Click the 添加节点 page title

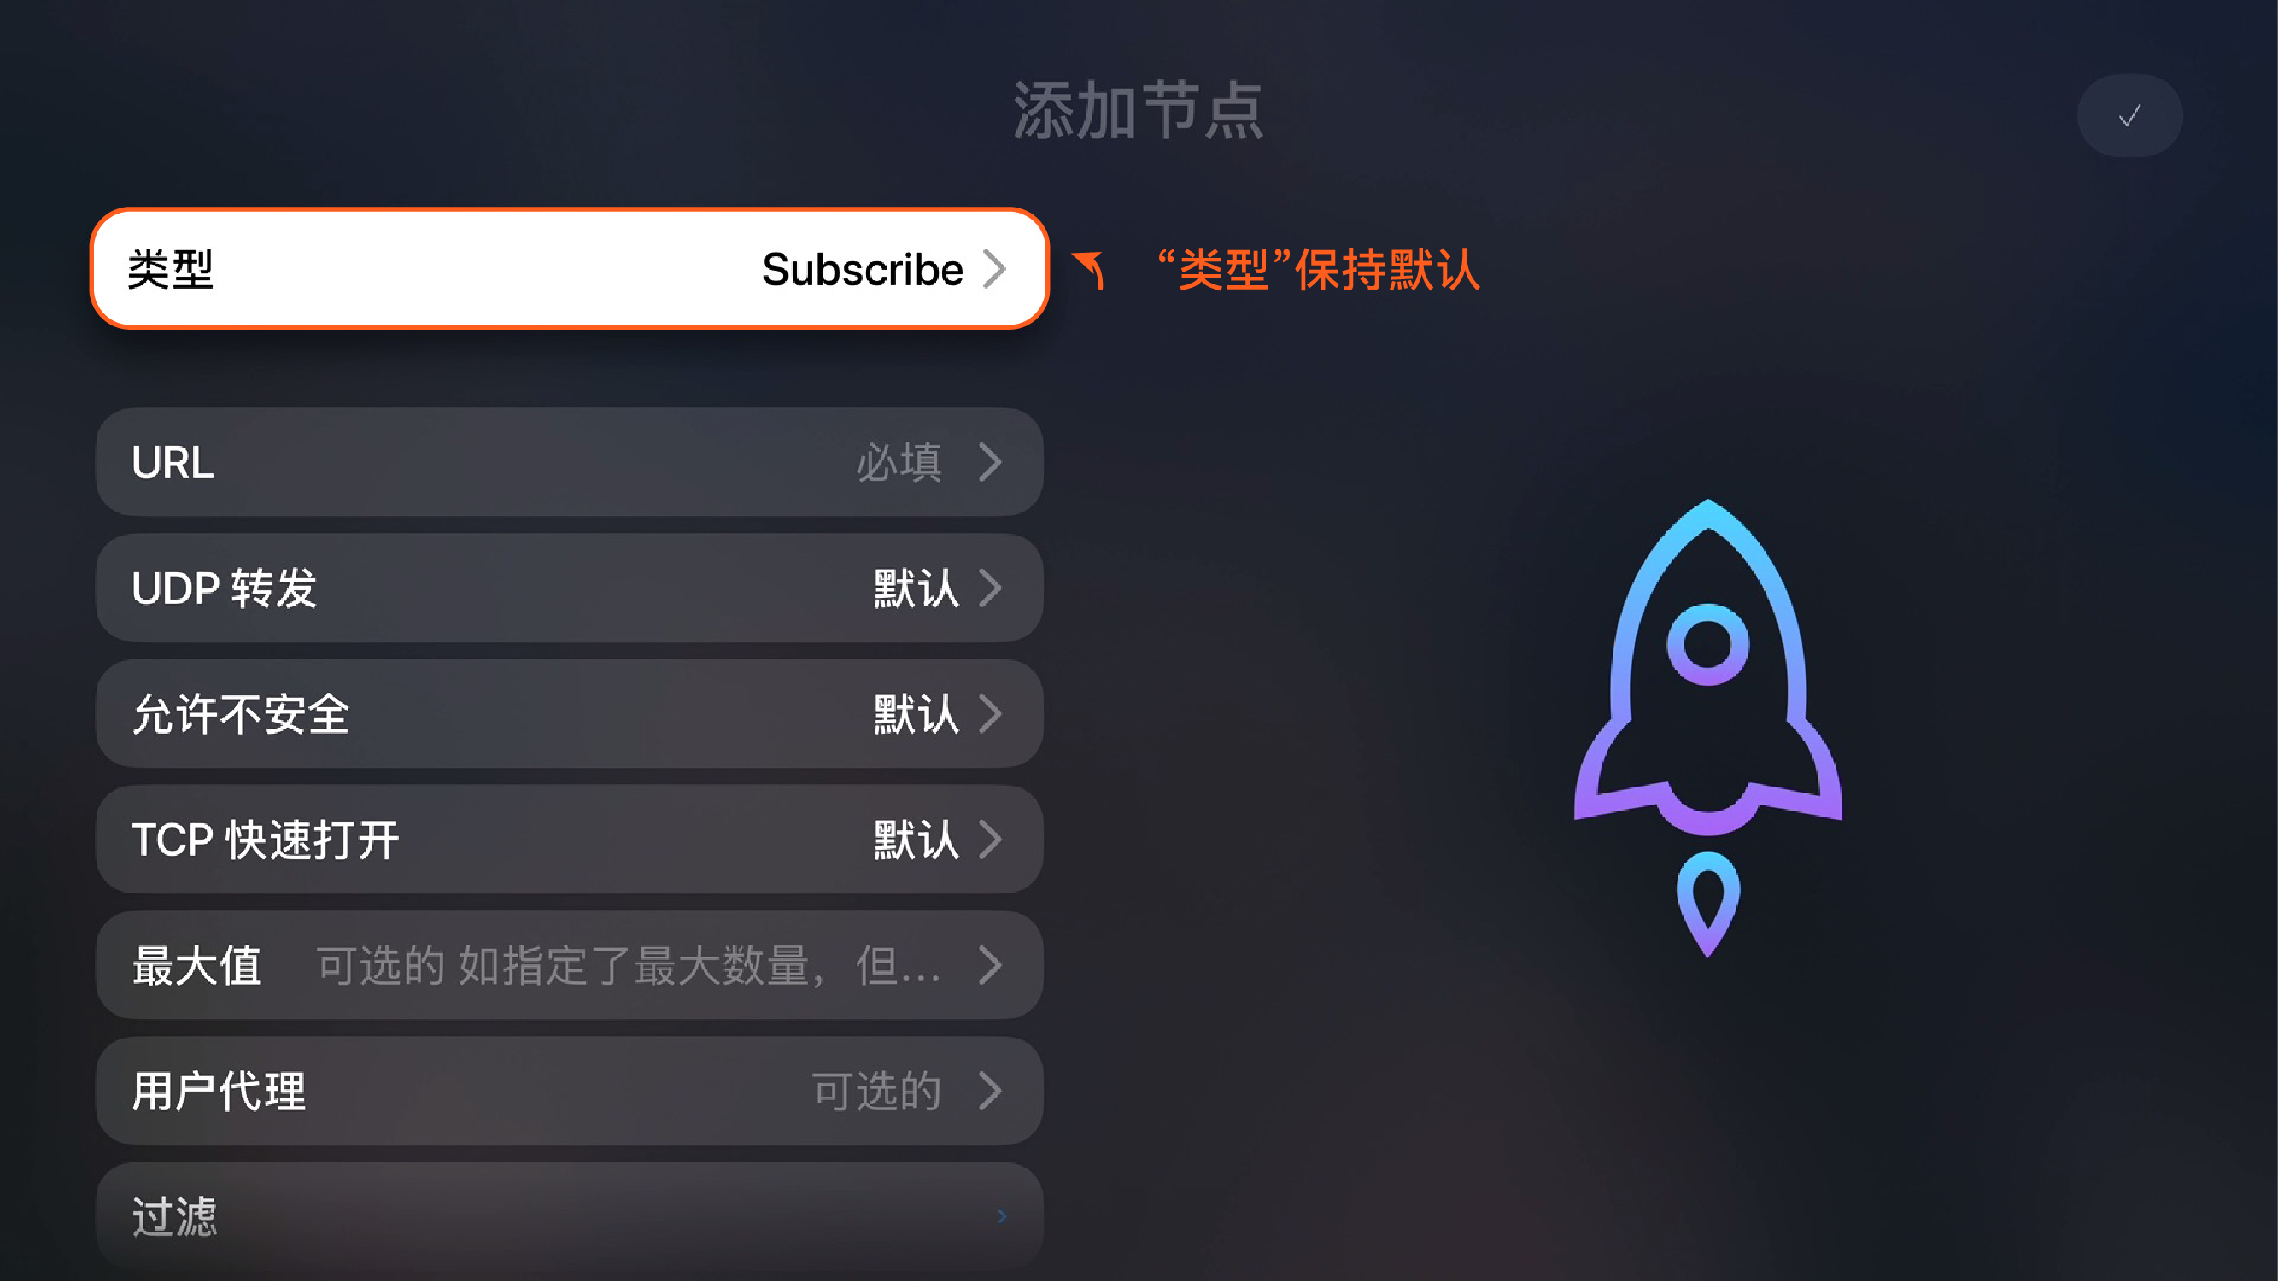(x=1138, y=110)
